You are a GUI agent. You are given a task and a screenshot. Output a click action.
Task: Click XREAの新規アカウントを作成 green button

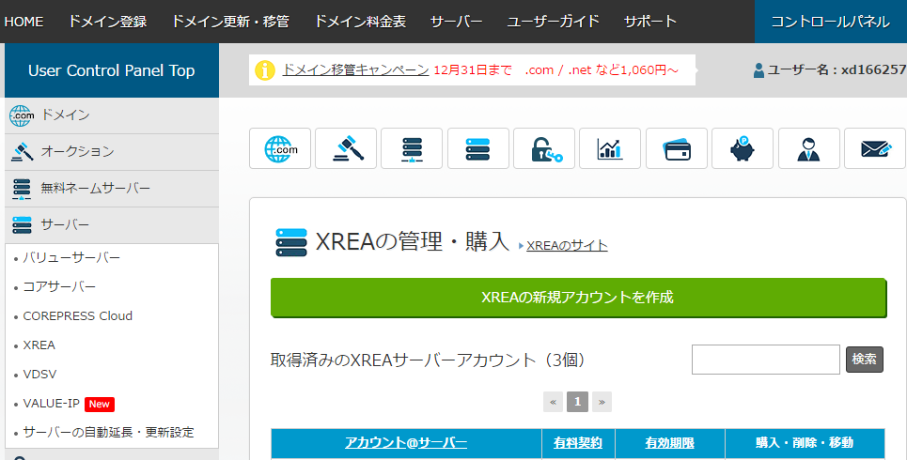[578, 297]
